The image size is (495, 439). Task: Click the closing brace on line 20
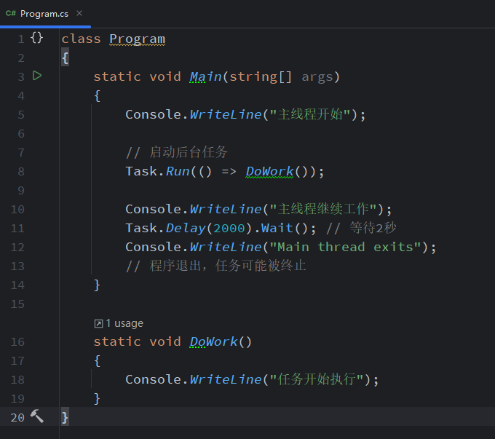coord(65,418)
